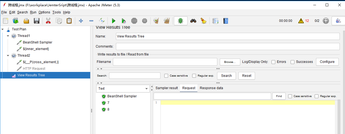Click the Find button
Viewport: 345px width, 134px height.
pyautogui.click(x=279, y=96)
